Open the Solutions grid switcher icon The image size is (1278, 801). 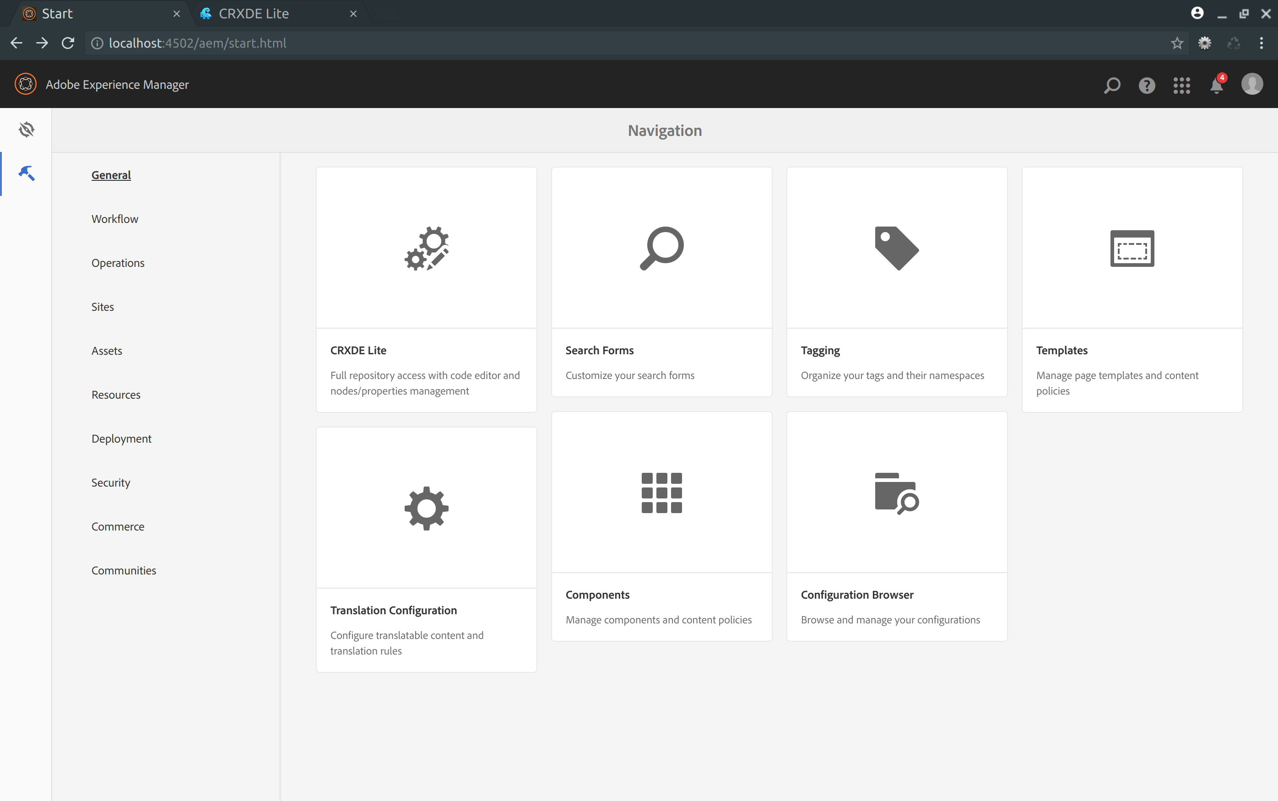click(x=1181, y=85)
